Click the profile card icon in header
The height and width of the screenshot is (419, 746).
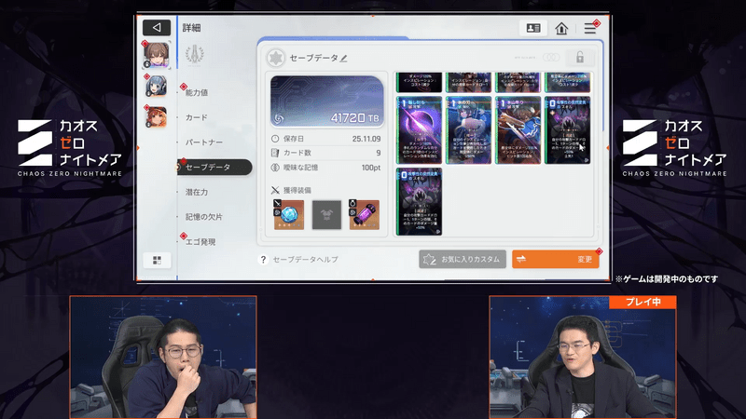tap(533, 28)
